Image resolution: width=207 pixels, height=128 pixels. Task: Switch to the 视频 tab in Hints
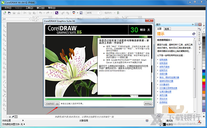pyautogui.click(x=167, y=29)
